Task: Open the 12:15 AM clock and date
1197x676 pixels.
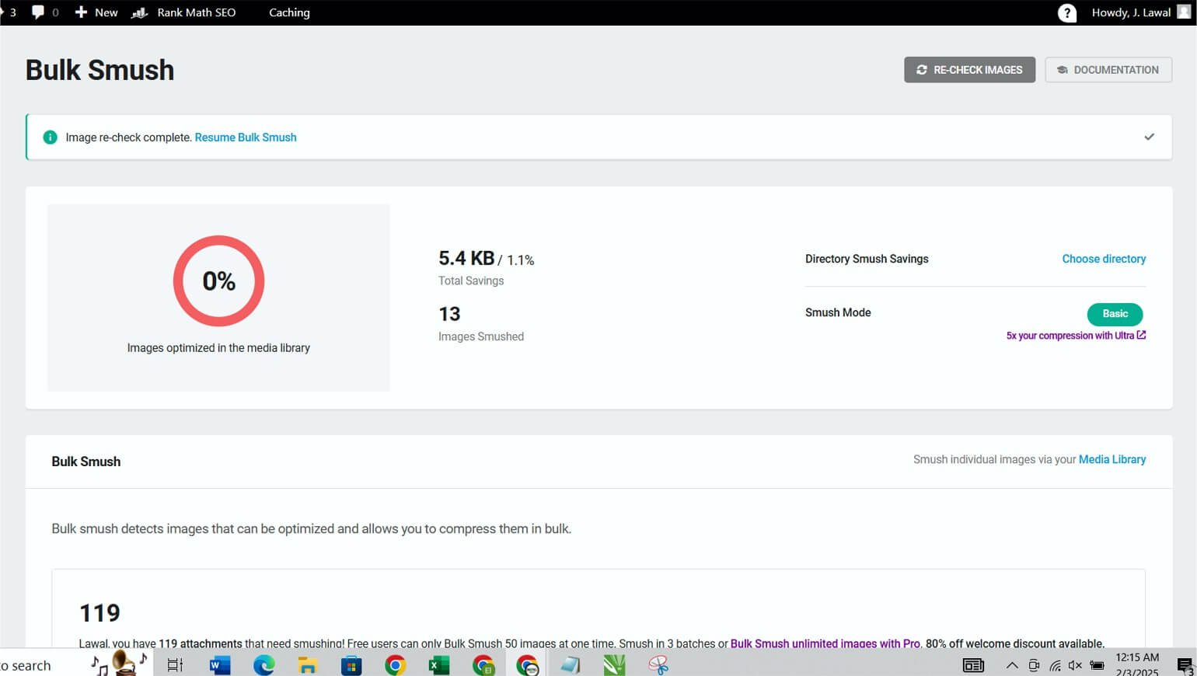Action: (1137, 665)
